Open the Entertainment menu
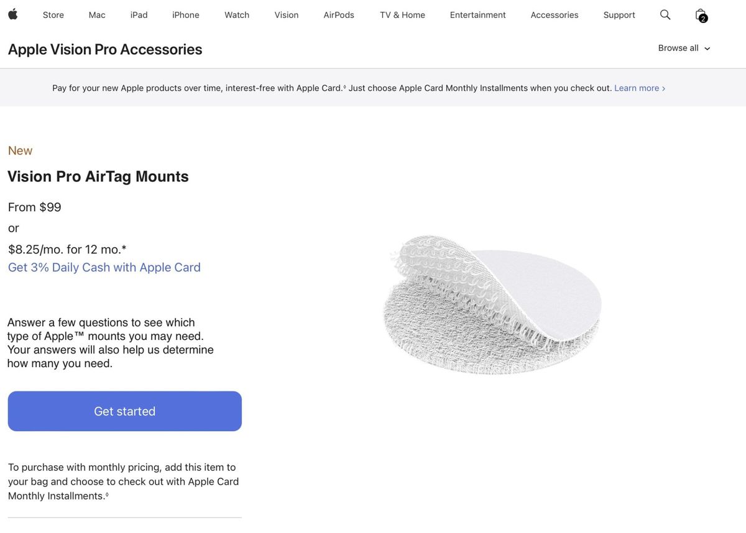The height and width of the screenshot is (533, 746). [x=478, y=15]
